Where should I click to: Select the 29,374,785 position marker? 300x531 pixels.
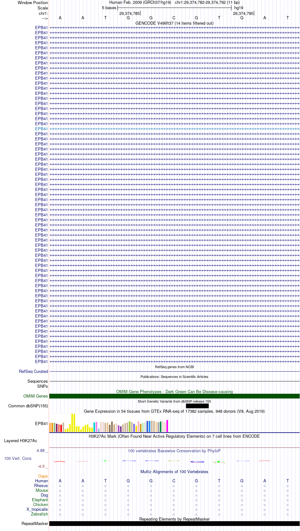(129, 13)
